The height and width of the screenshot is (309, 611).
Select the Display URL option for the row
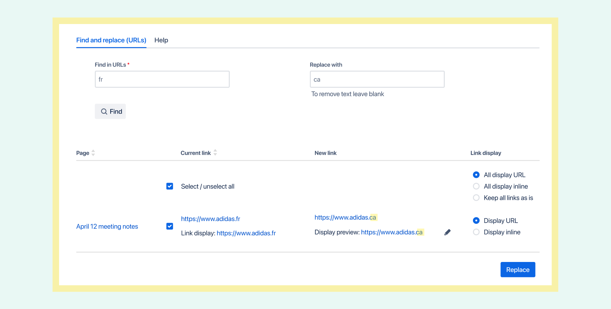[476, 220]
